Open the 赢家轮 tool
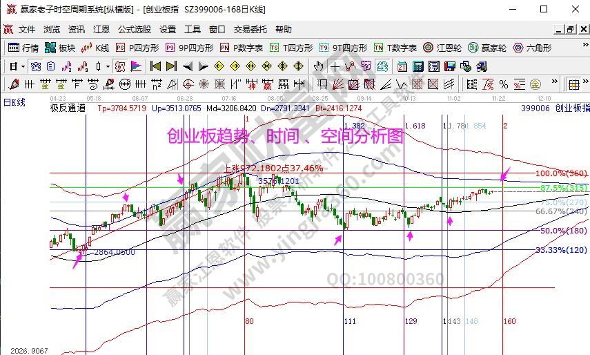Screen dimensions: 590x355 (487, 48)
